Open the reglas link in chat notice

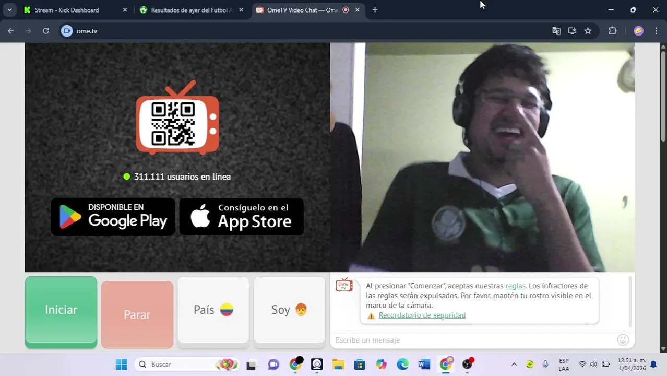[x=515, y=286]
